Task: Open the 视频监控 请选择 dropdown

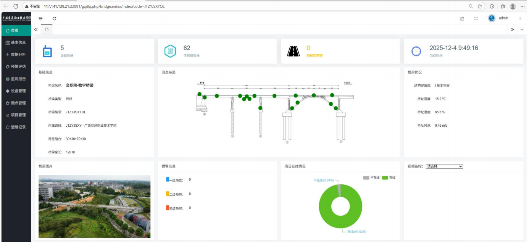Action: 444,166
